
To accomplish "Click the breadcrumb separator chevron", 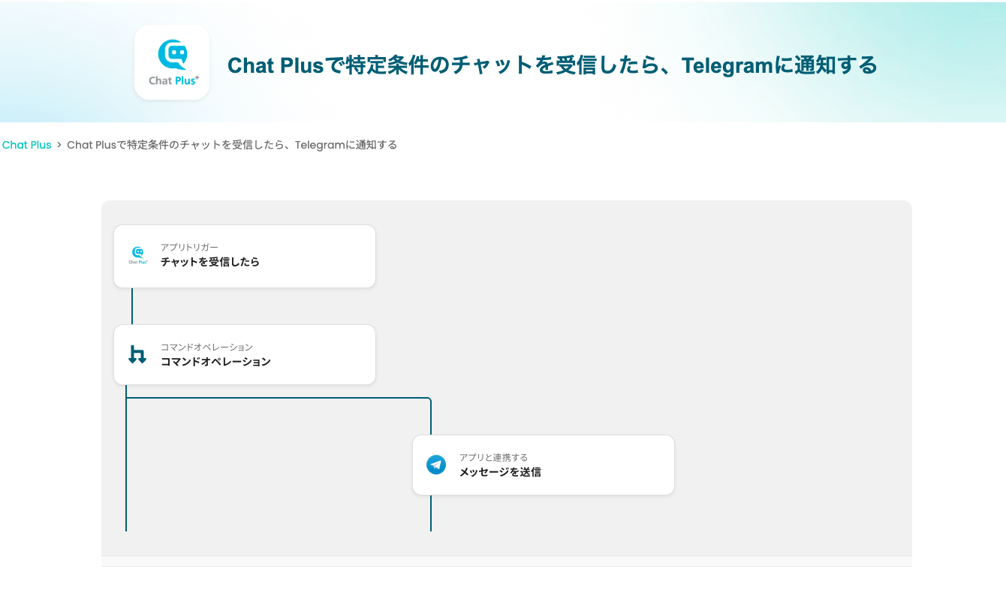I will pos(59,145).
